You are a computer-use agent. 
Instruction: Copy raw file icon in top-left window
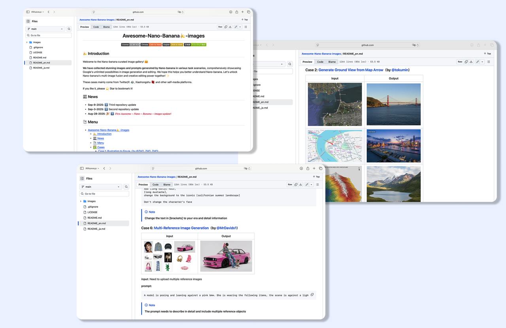(226, 27)
